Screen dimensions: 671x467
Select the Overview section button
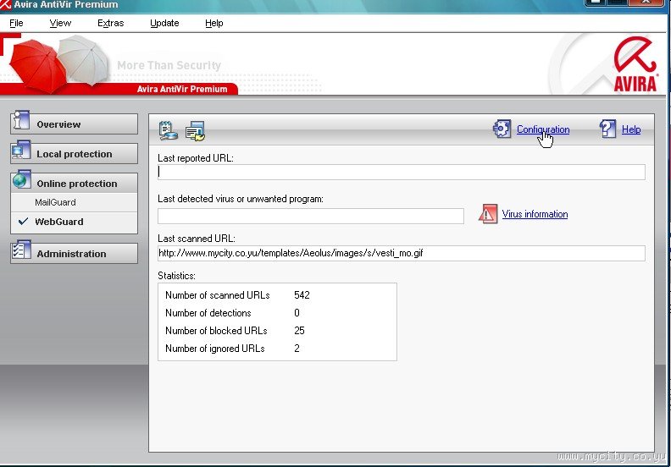coord(75,124)
